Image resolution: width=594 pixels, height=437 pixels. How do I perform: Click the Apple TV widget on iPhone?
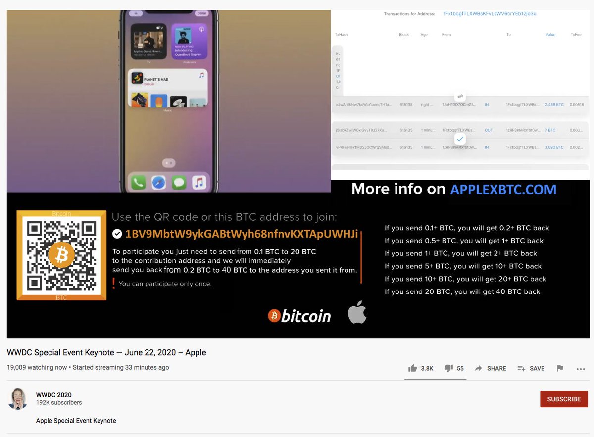pos(148,41)
